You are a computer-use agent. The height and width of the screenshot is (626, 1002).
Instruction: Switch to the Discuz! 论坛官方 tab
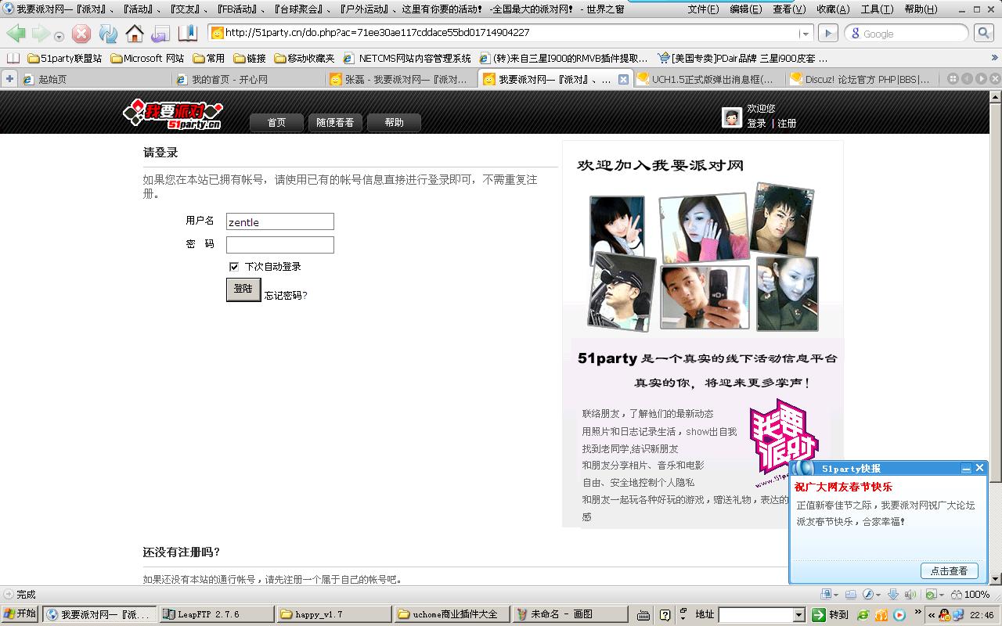pos(863,79)
